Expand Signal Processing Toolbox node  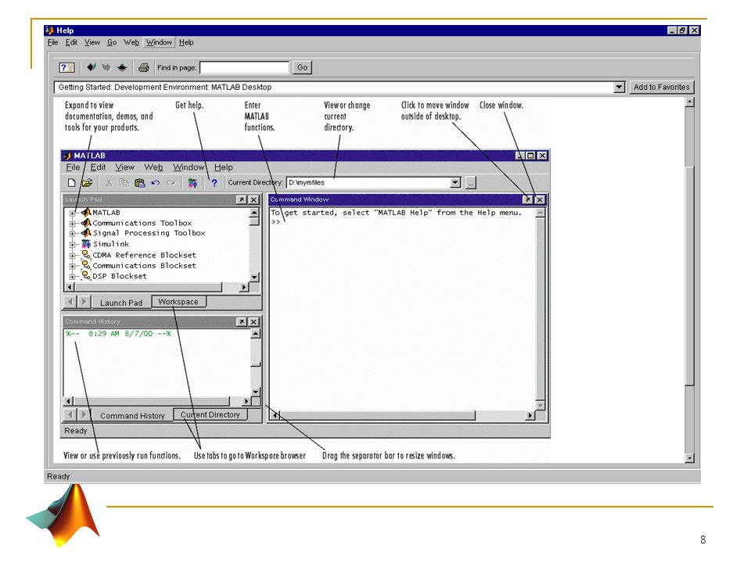coord(72,234)
